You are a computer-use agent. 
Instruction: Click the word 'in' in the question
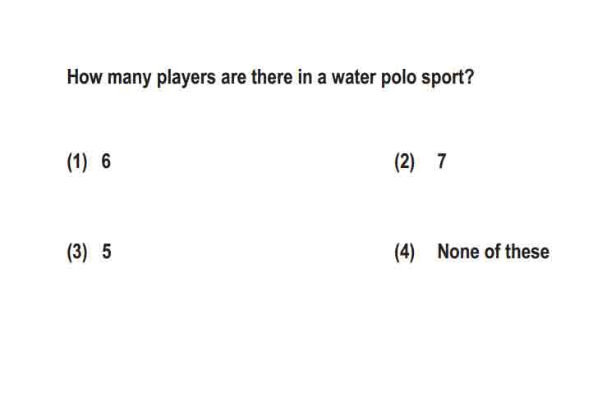pyautogui.click(x=305, y=76)
